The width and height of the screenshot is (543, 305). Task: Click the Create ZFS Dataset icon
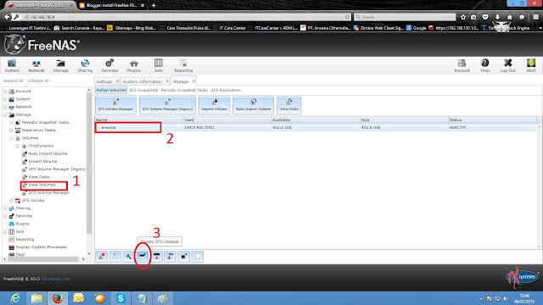(143, 256)
